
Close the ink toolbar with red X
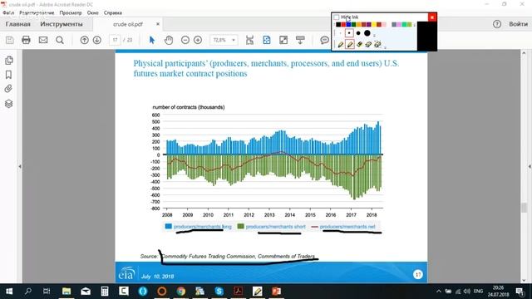pos(432,17)
